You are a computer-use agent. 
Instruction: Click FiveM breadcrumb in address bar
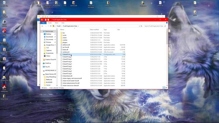coord(59,26)
